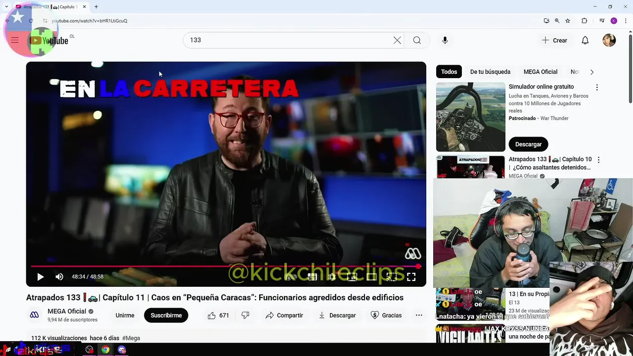The width and height of the screenshot is (633, 356).
Task: Click the Chrome site info icon
Action: (45, 21)
